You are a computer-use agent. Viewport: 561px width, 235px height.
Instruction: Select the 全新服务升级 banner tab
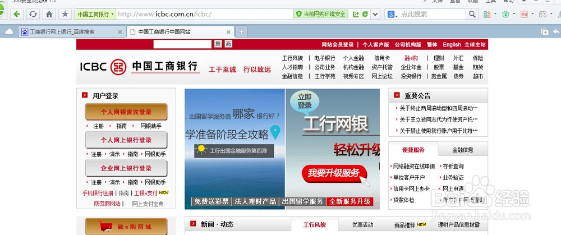coord(350,201)
